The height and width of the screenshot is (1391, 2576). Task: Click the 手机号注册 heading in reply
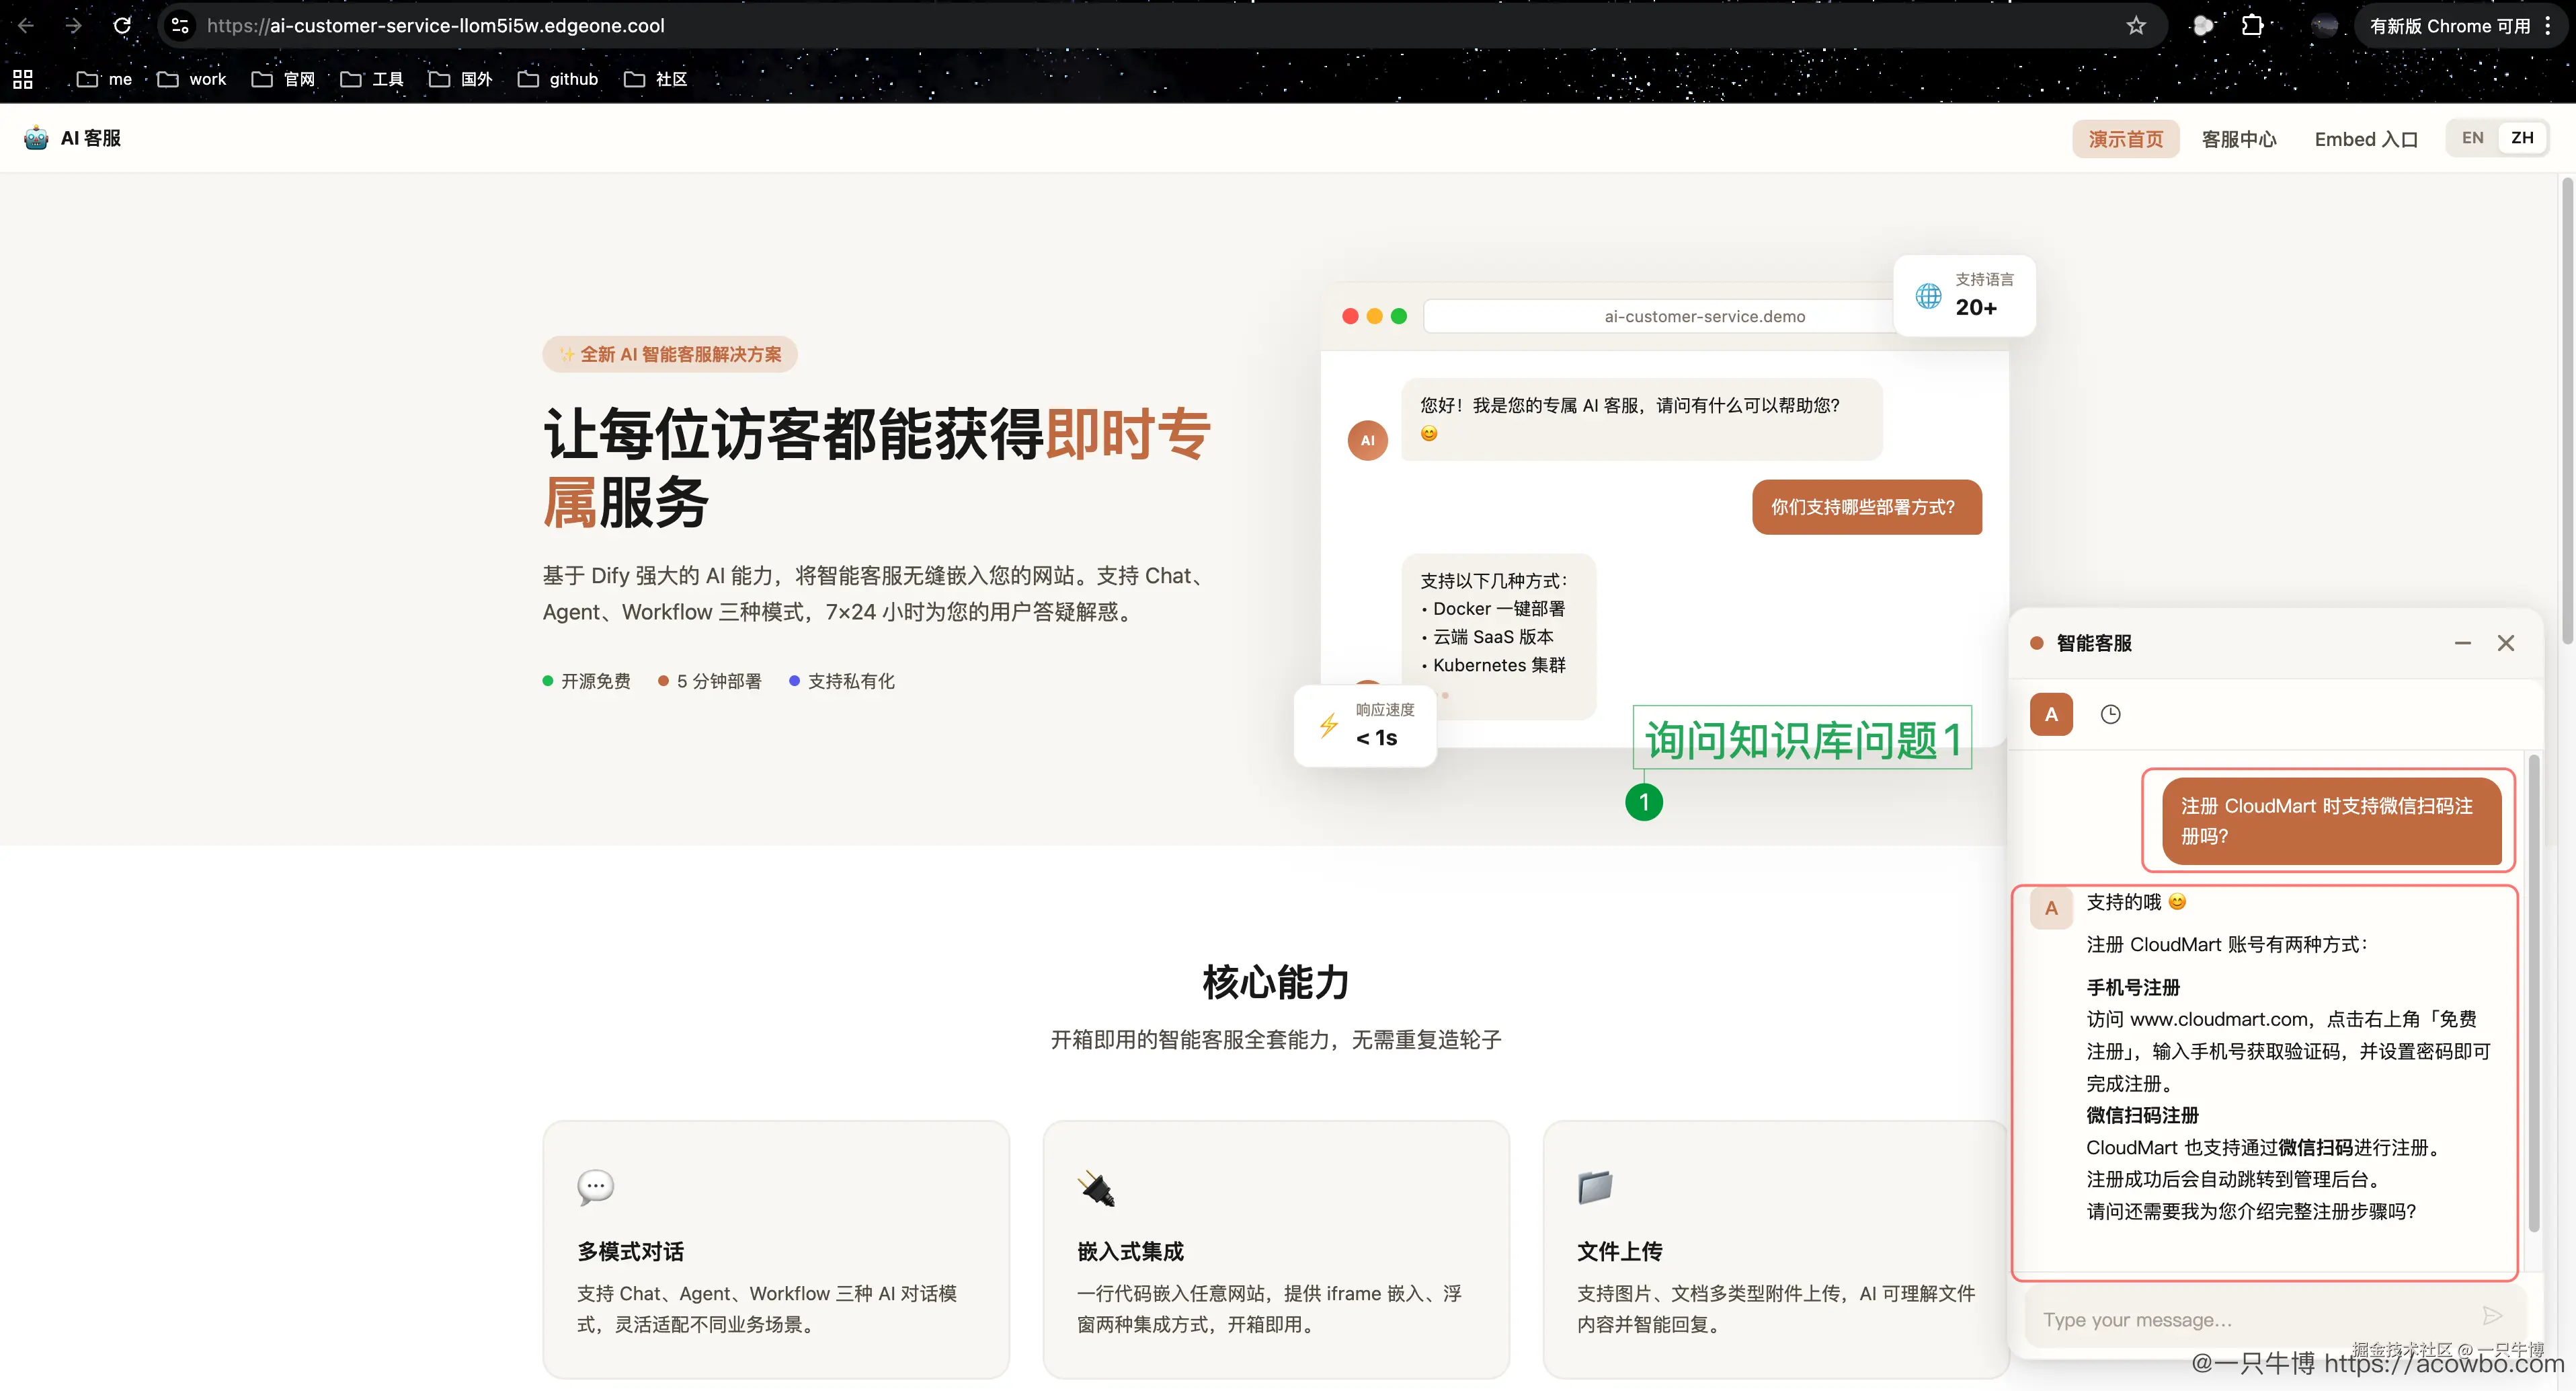(2133, 987)
